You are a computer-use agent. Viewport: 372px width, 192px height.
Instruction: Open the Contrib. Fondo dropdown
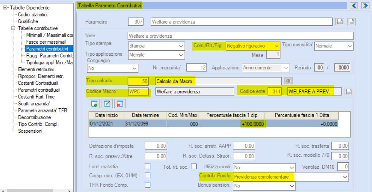pyautogui.click(x=291, y=177)
